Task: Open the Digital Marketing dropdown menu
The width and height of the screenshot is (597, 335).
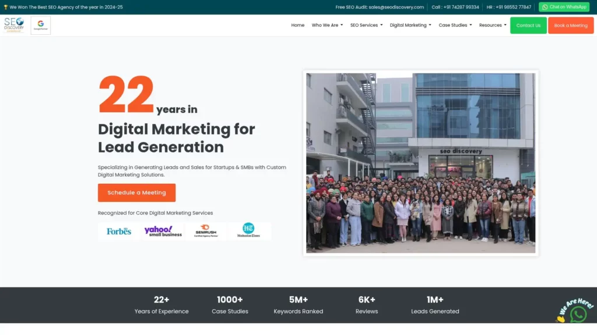Action: pos(410,26)
